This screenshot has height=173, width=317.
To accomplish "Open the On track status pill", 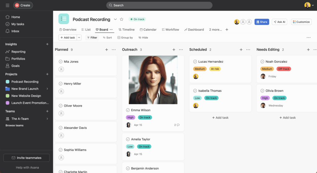I will pos(137,19).
